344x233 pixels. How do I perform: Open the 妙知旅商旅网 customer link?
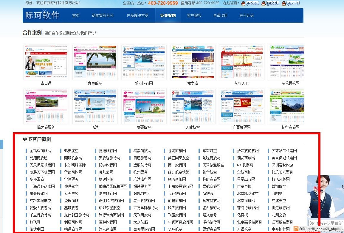pyautogui.click(x=248, y=151)
